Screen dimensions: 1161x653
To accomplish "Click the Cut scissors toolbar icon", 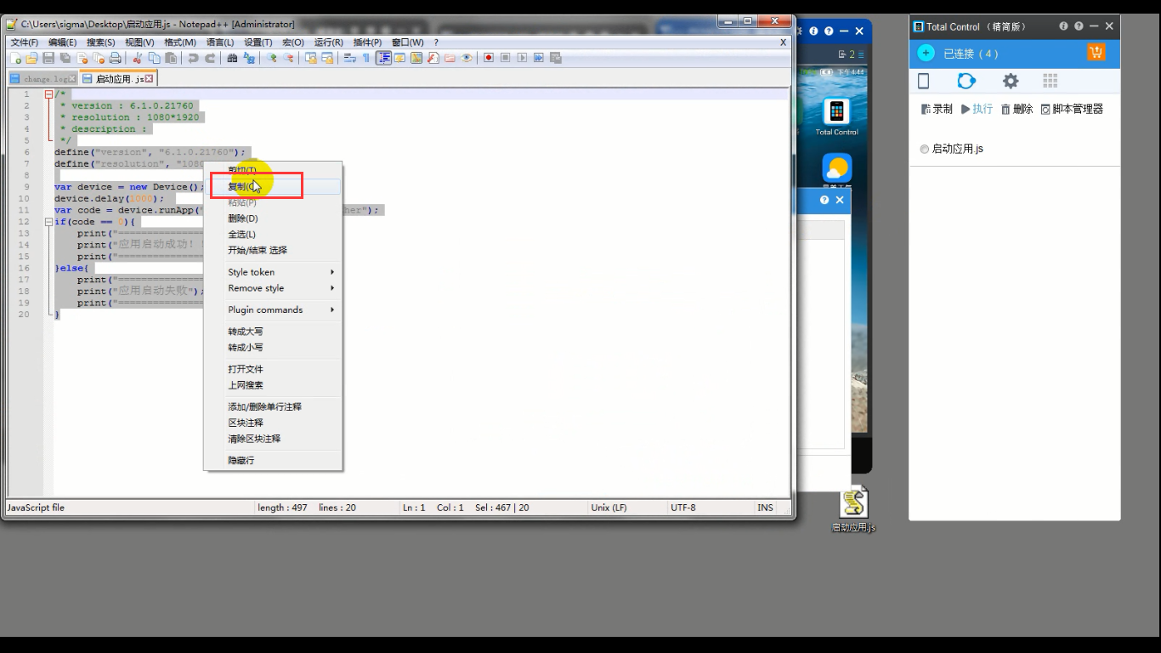I will tap(137, 58).
